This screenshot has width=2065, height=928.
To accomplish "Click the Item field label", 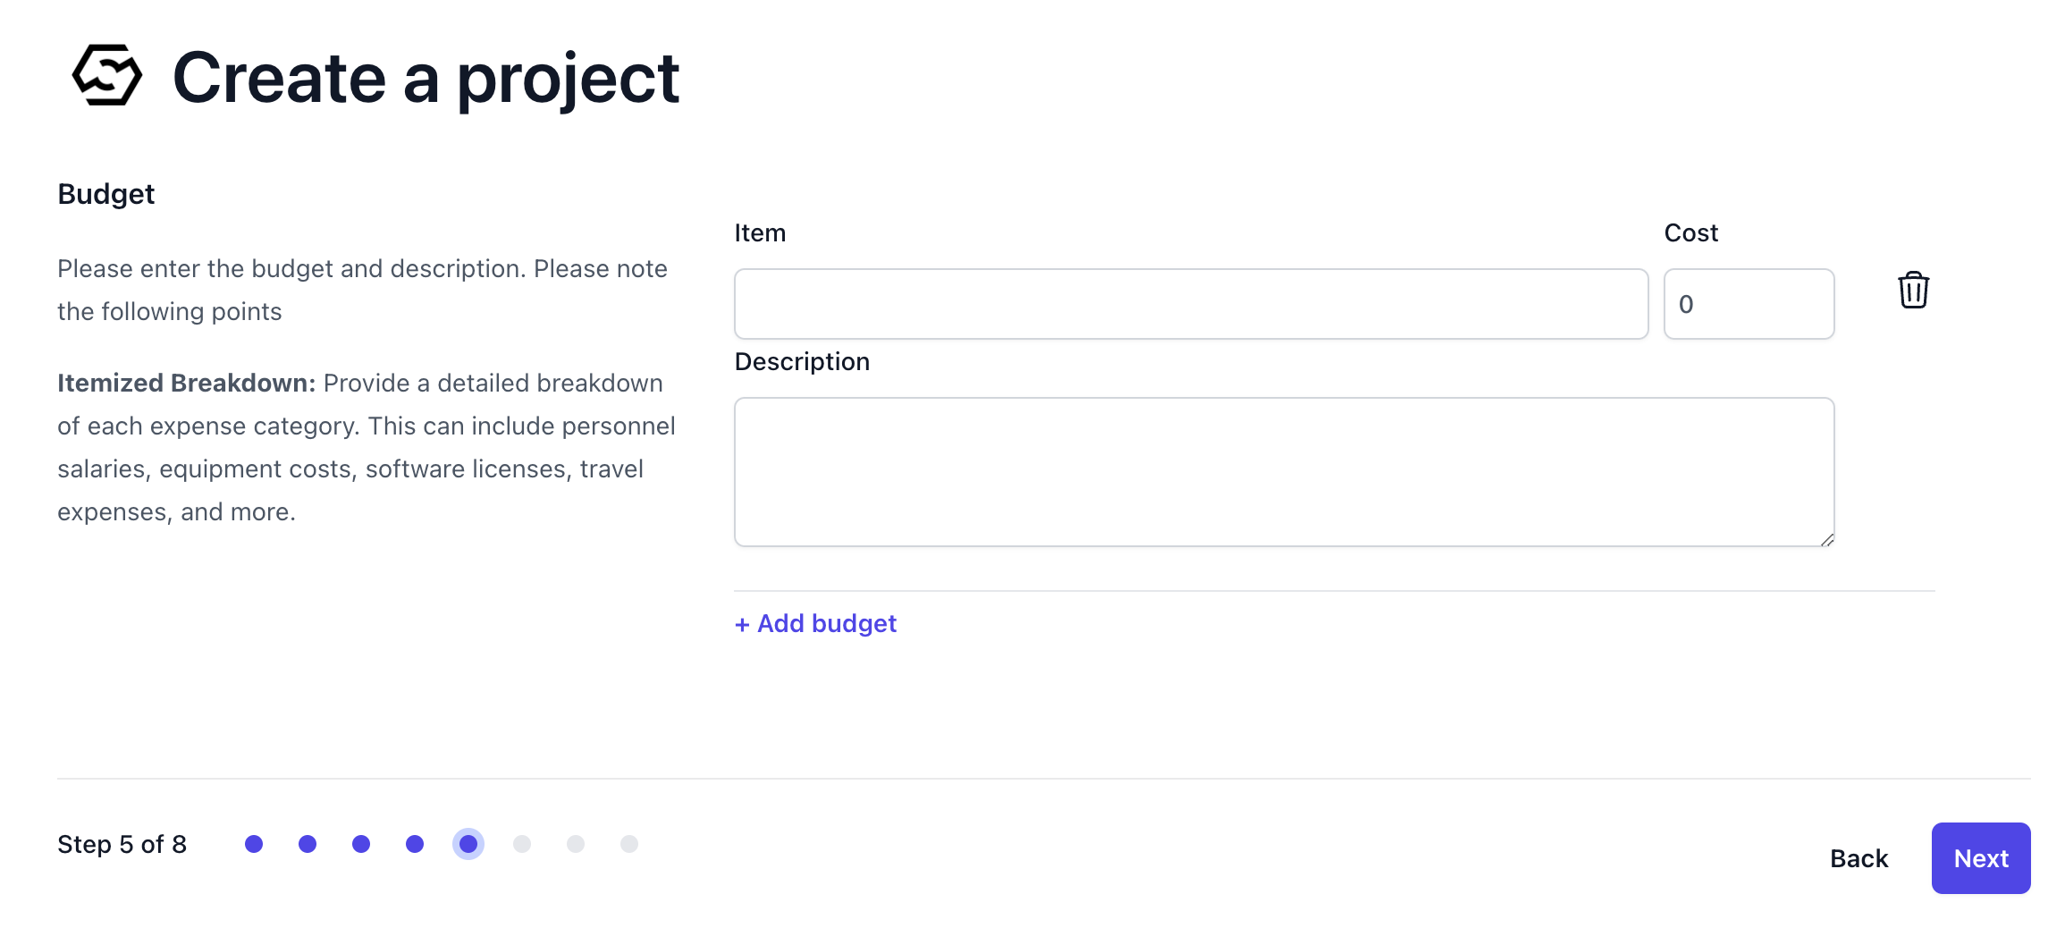I will coord(760,233).
